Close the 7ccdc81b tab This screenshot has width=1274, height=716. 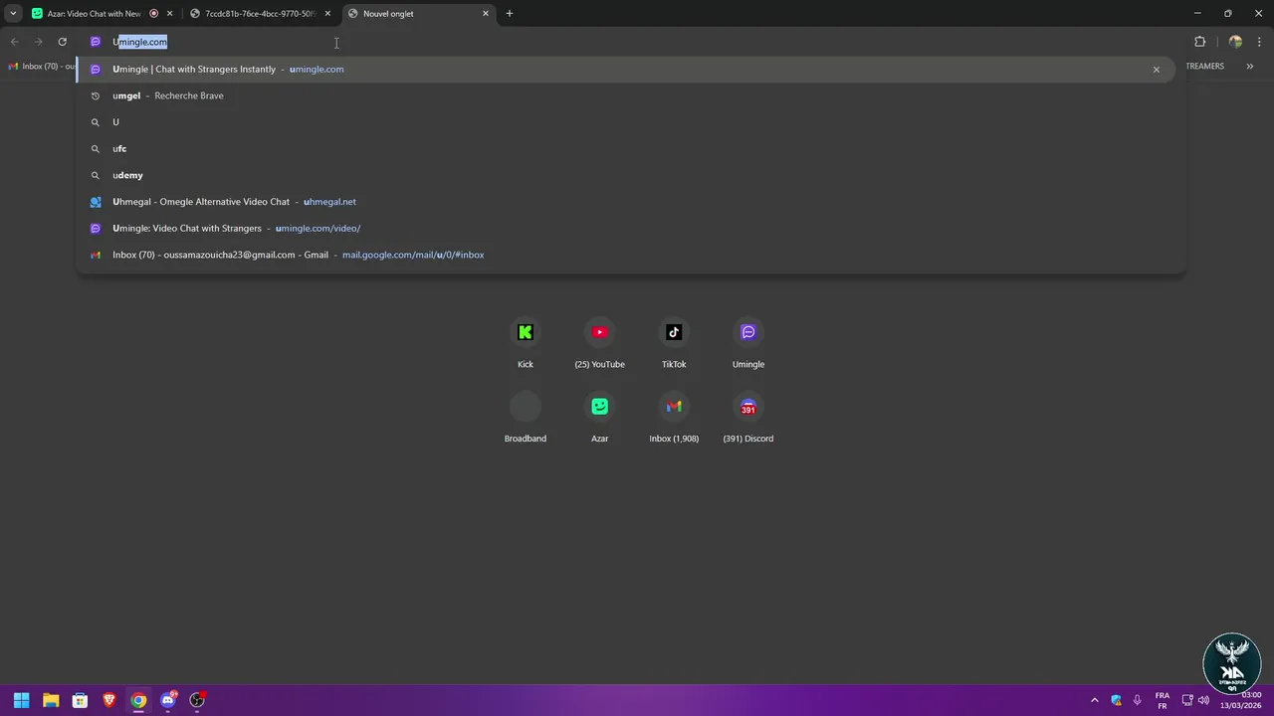327,14
